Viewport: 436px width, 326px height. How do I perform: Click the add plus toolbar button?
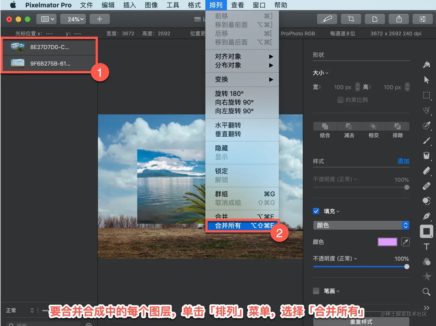pyautogui.click(x=99, y=19)
